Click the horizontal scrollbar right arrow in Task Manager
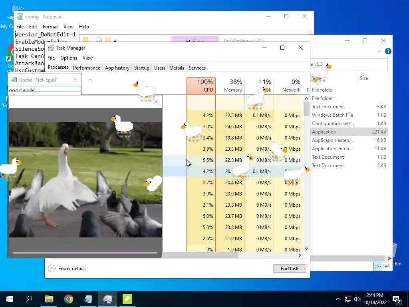 tap(300, 255)
